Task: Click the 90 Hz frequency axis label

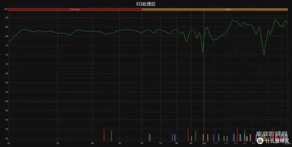Action: pyautogui.click(x=191, y=143)
